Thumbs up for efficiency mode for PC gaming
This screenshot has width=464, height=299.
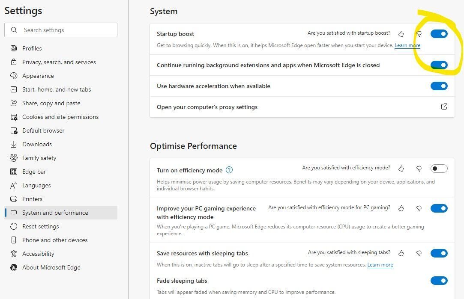click(x=401, y=208)
